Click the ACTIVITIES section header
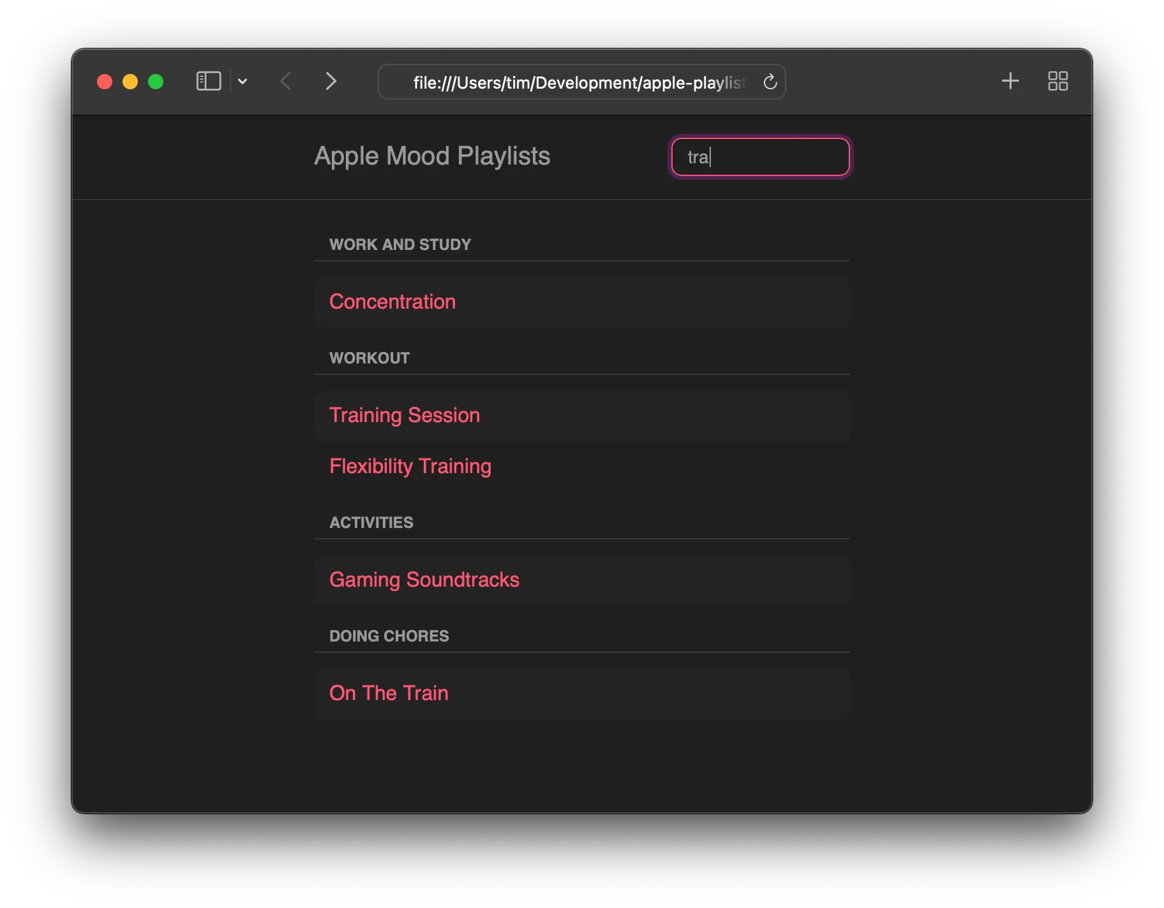Image resolution: width=1164 pixels, height=908 pixels. tap(371, 522)
